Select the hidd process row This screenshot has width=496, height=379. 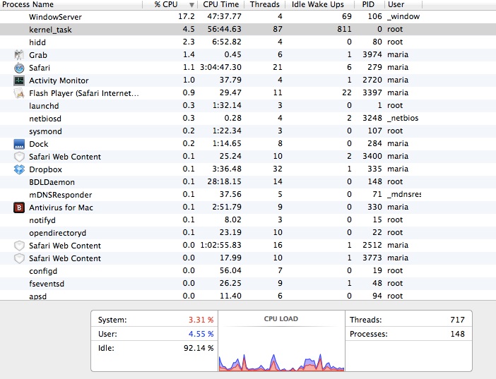click(x=248, y=42)
